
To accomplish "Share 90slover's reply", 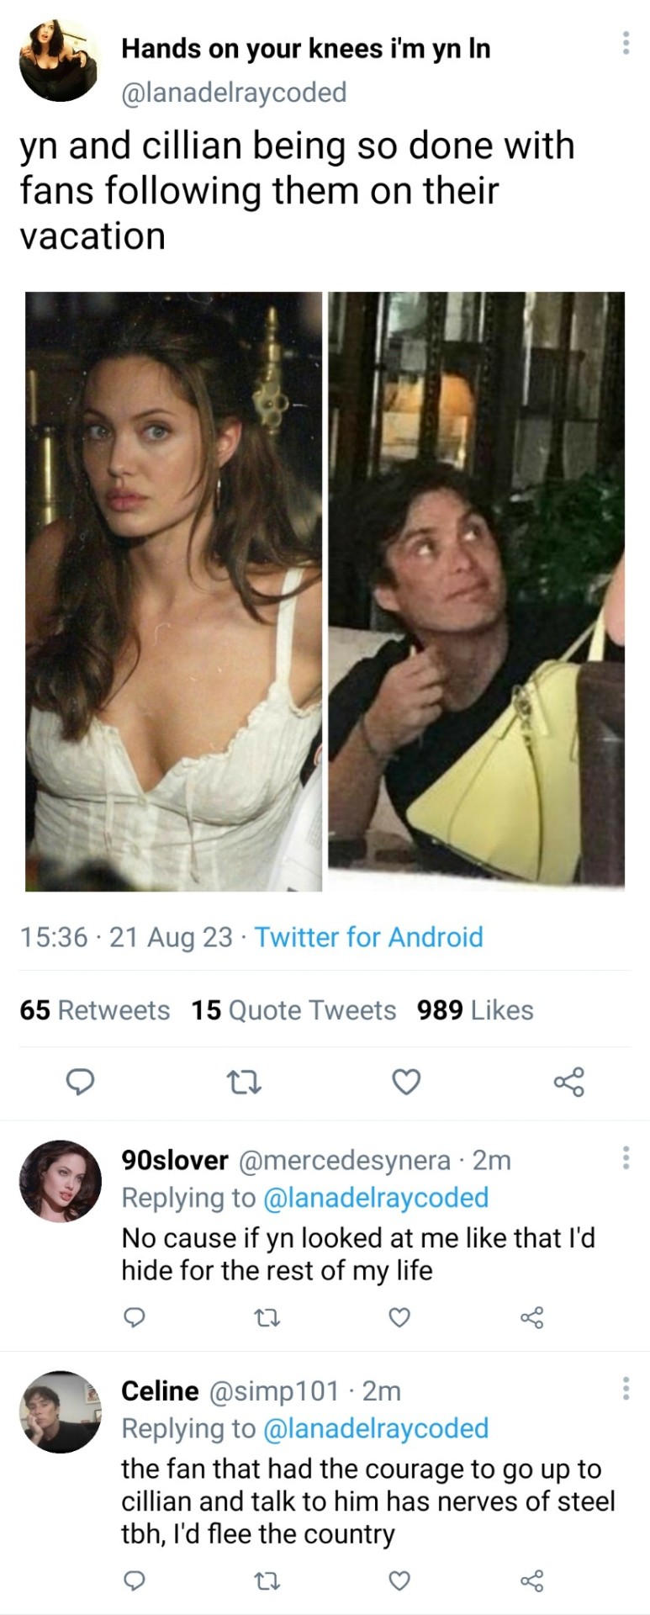I will [532, 1317].
